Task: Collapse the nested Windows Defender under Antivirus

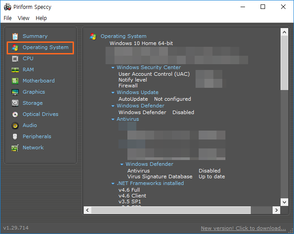Action: pyautogui.click(x=122, y=164)
